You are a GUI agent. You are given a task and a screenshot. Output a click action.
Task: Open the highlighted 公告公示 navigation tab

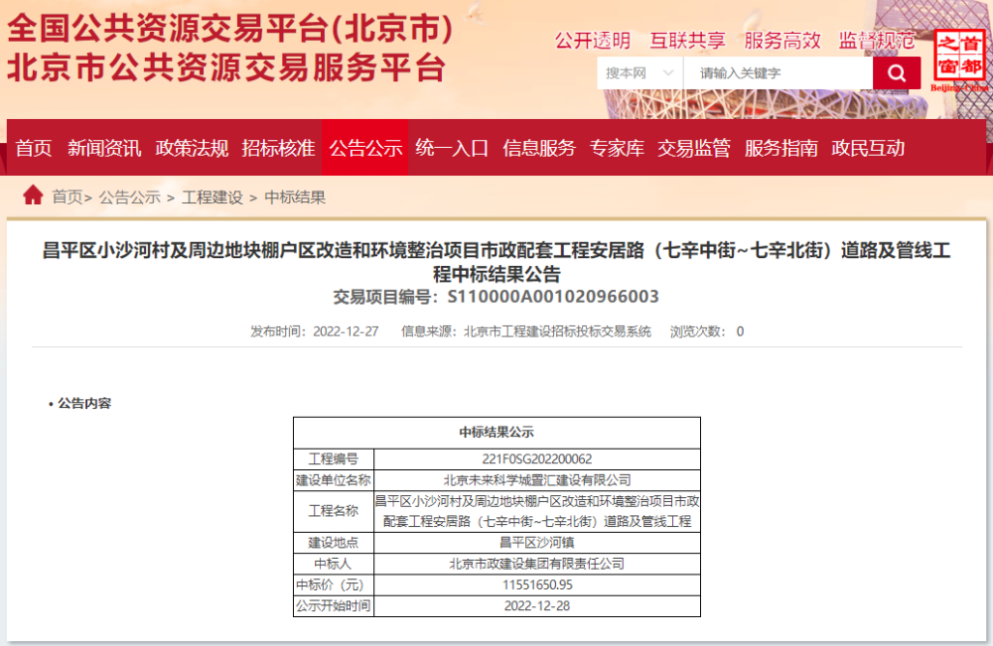365,148
